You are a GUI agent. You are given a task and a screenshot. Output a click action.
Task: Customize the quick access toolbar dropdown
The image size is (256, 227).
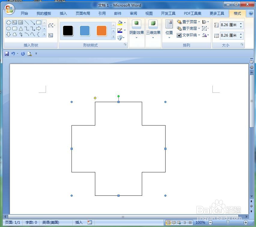(36, 53)
